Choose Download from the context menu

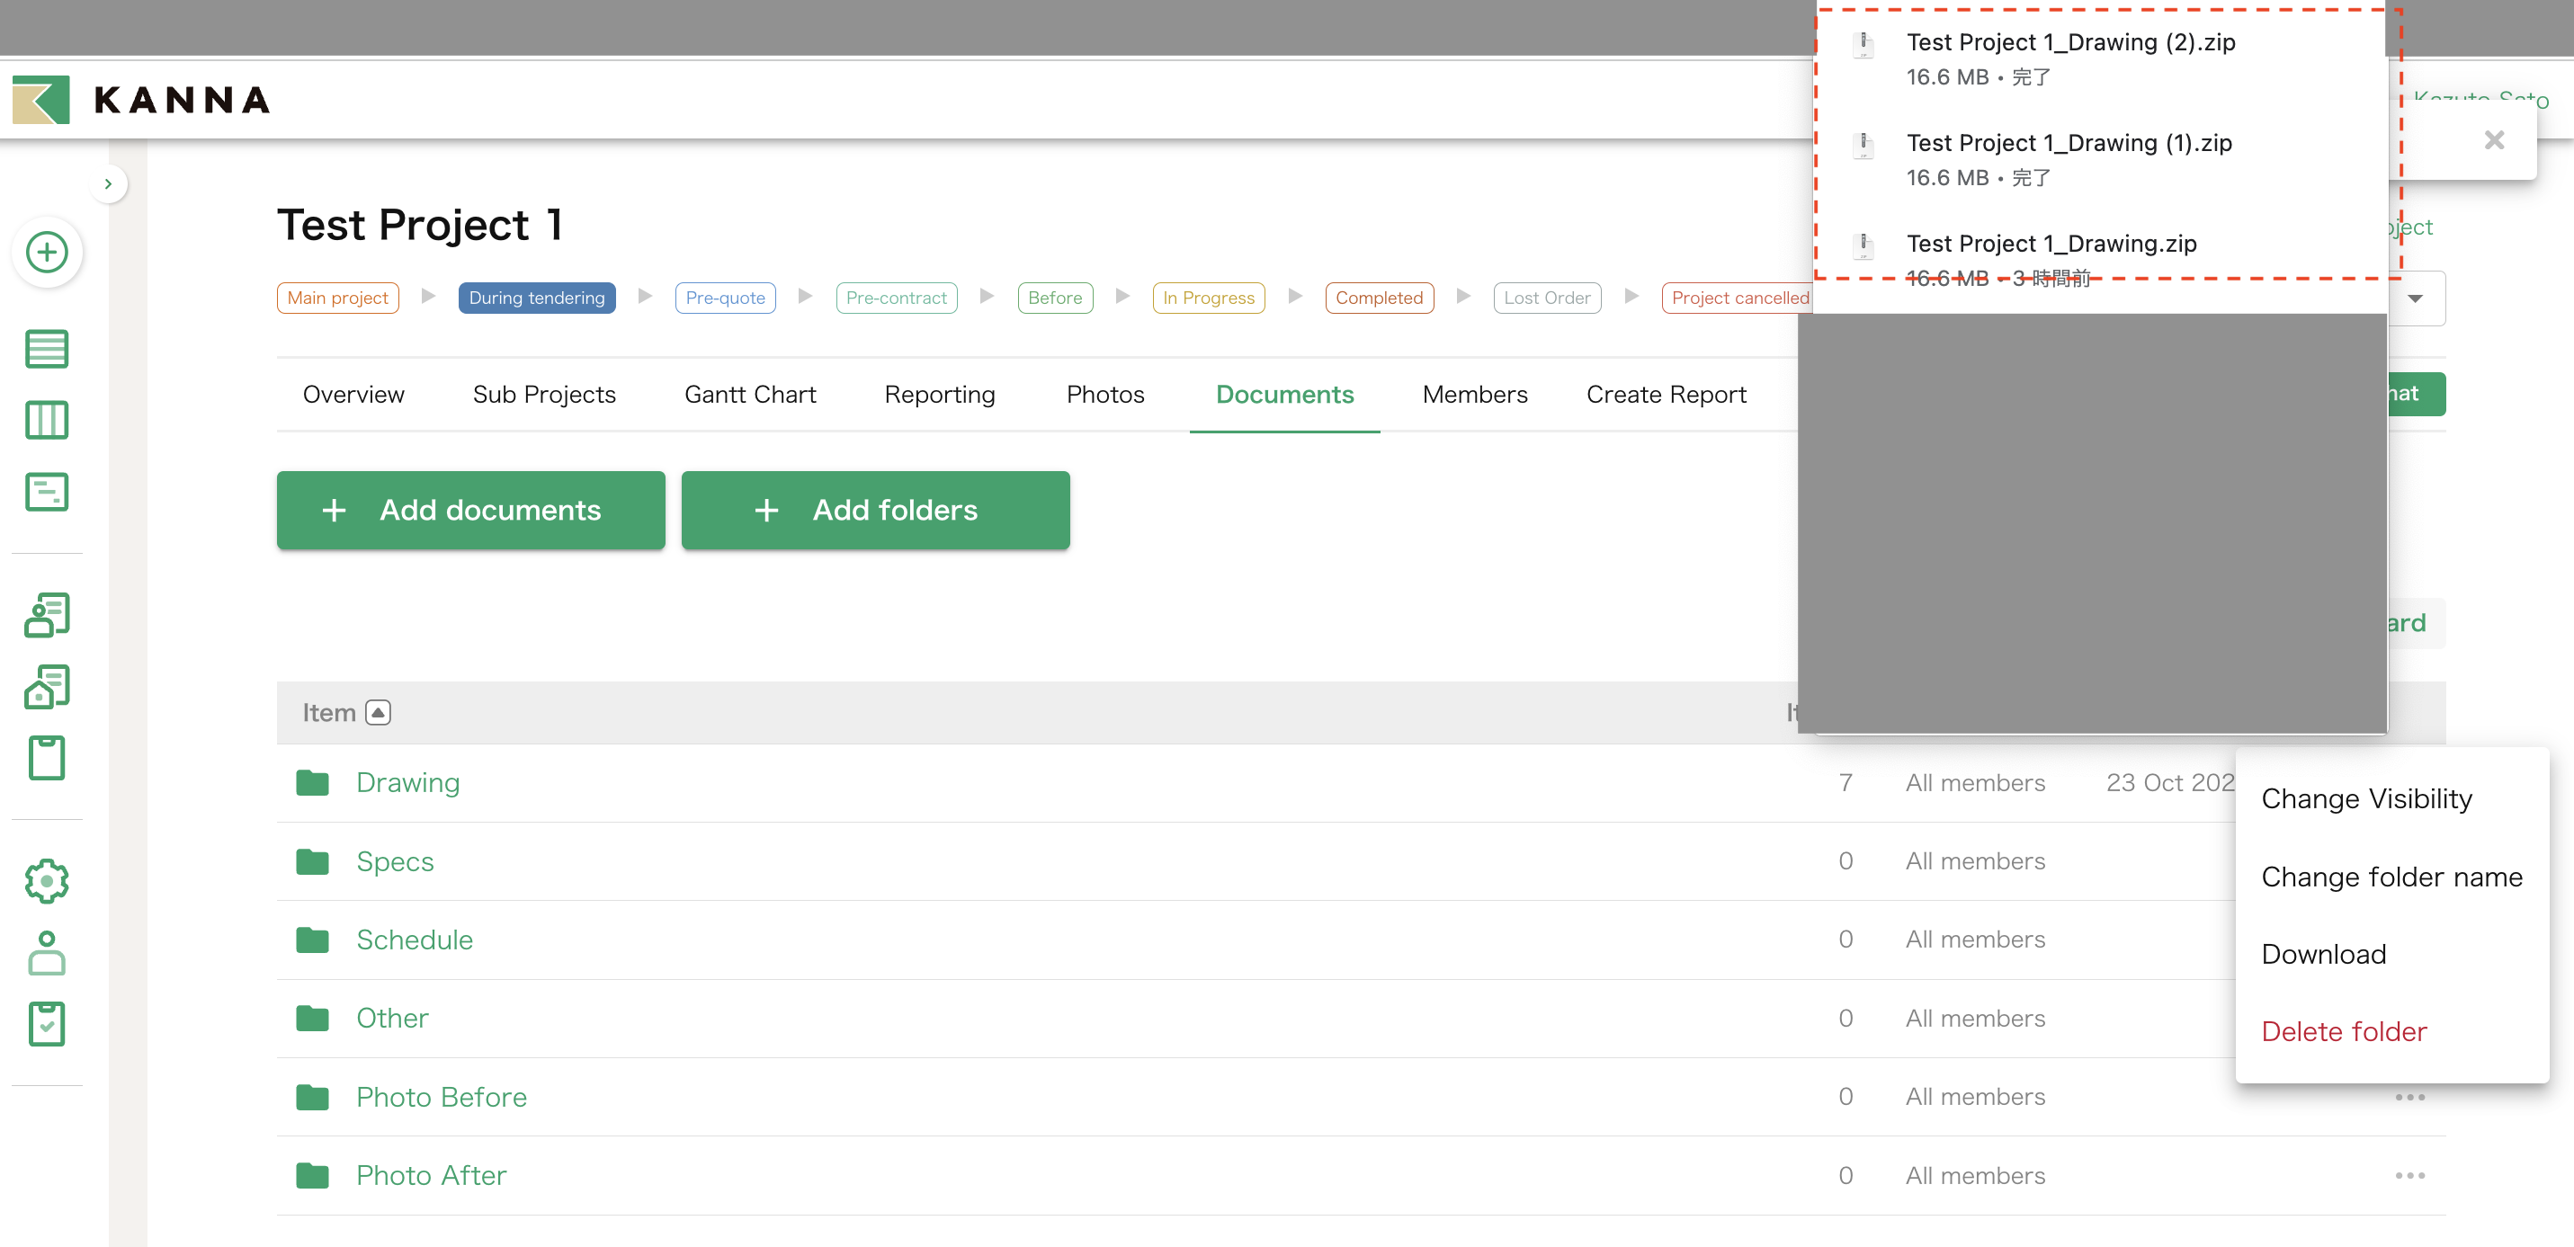(2323, 954)
